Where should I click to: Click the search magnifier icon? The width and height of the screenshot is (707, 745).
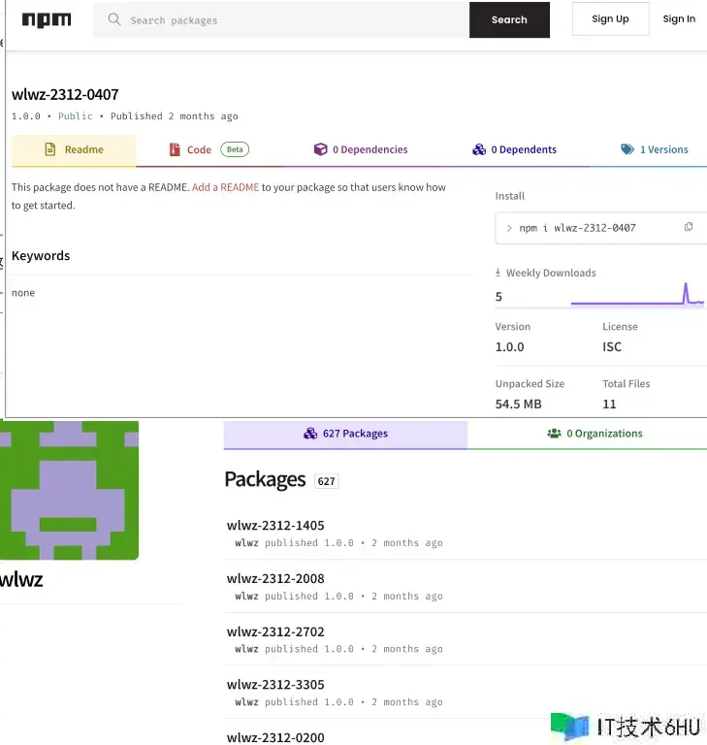114,19
